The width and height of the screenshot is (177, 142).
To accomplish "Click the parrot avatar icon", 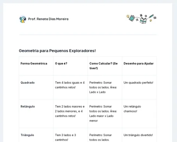I will 23,19.
